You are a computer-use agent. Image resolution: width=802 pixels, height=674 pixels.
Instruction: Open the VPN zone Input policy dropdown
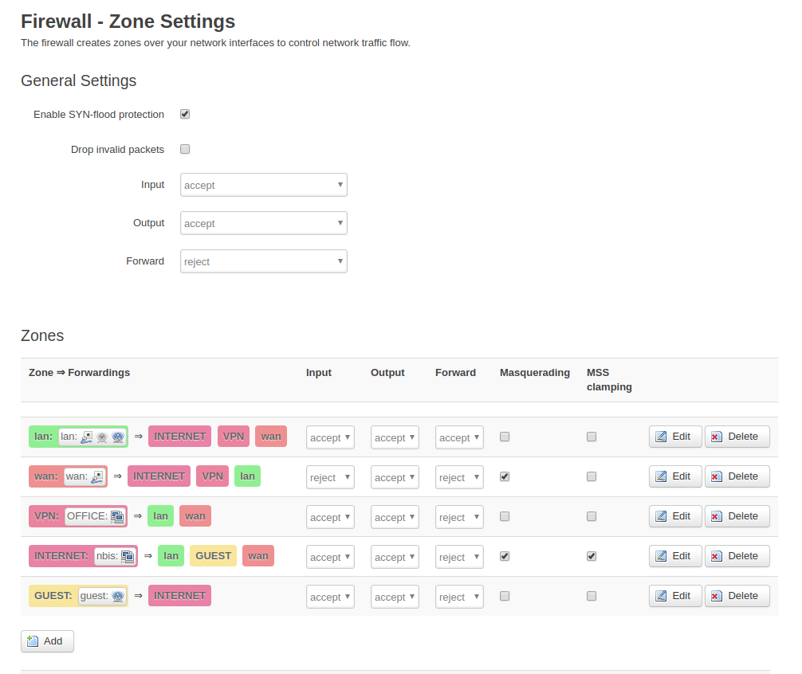coord(330,517)
